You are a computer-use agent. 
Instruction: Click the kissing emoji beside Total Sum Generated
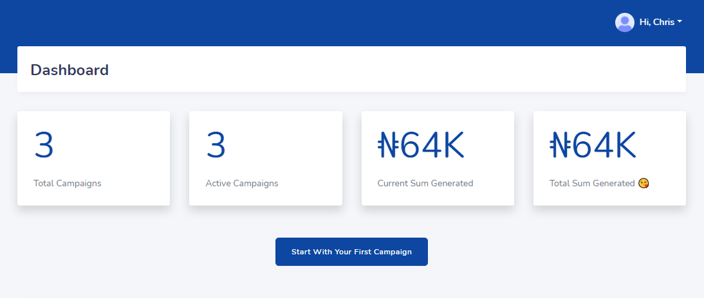(644, 184)
